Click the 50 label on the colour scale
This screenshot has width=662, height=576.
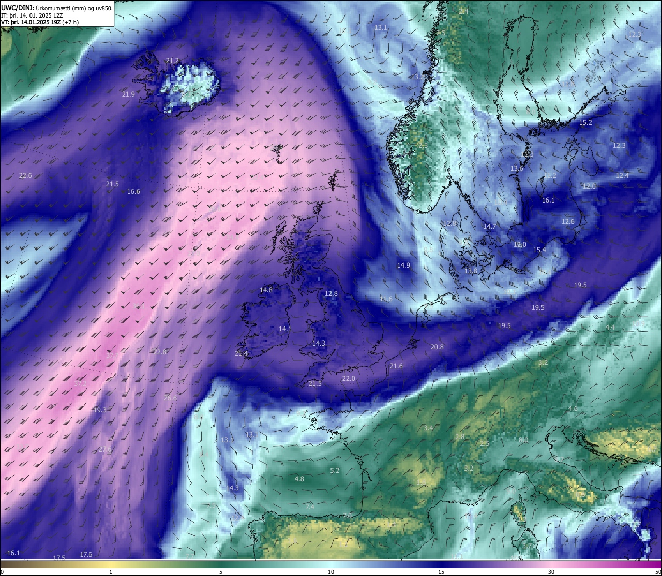pyautogui.click(x=658, y=572)
